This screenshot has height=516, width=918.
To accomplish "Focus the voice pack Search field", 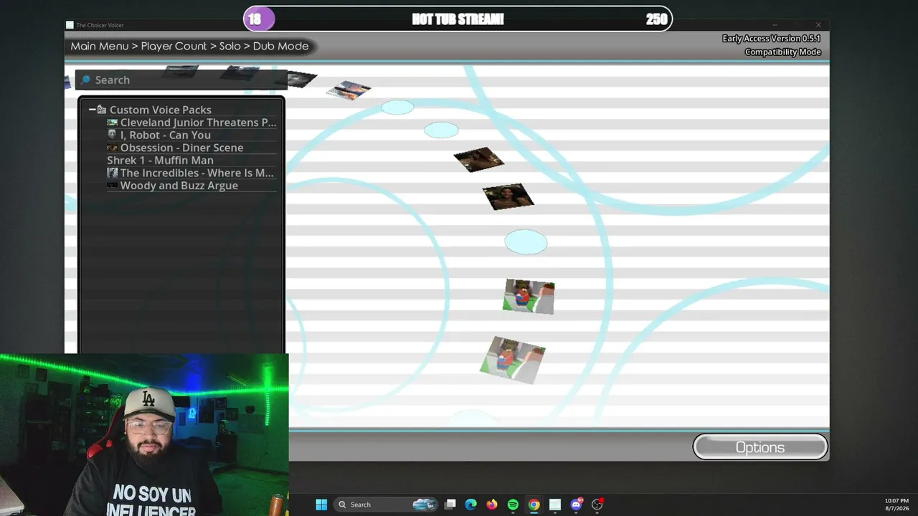I will click(x=181, y=80).
